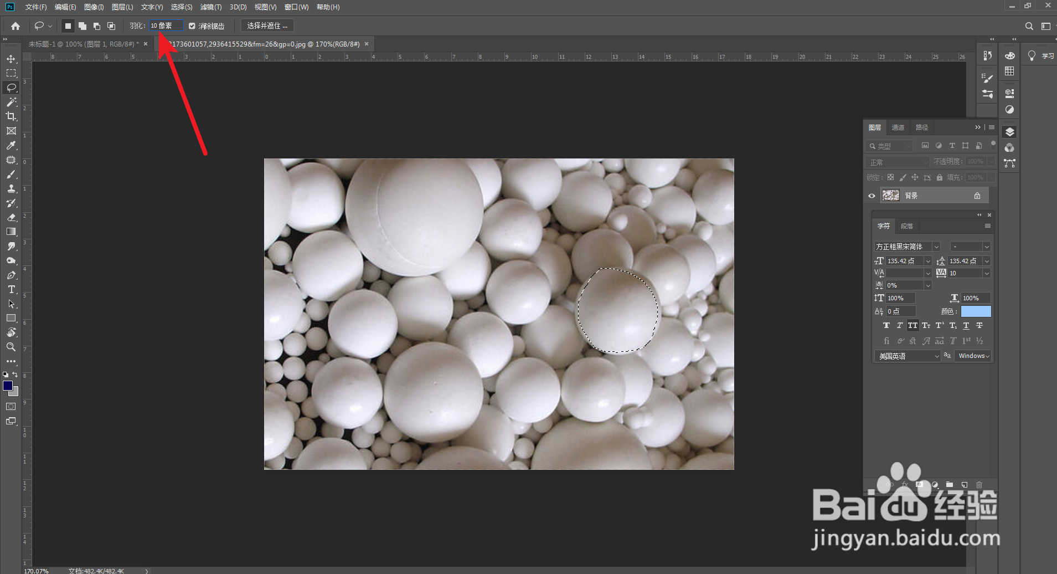Click the text color swatch in character panel
Screen dimensions: 1057x574
coord(976,311)
